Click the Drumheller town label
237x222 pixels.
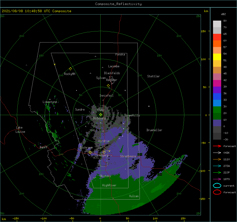point(154,130)
